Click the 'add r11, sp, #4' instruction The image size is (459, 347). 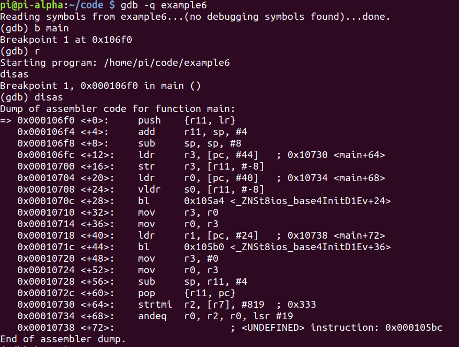click(192, 132)
